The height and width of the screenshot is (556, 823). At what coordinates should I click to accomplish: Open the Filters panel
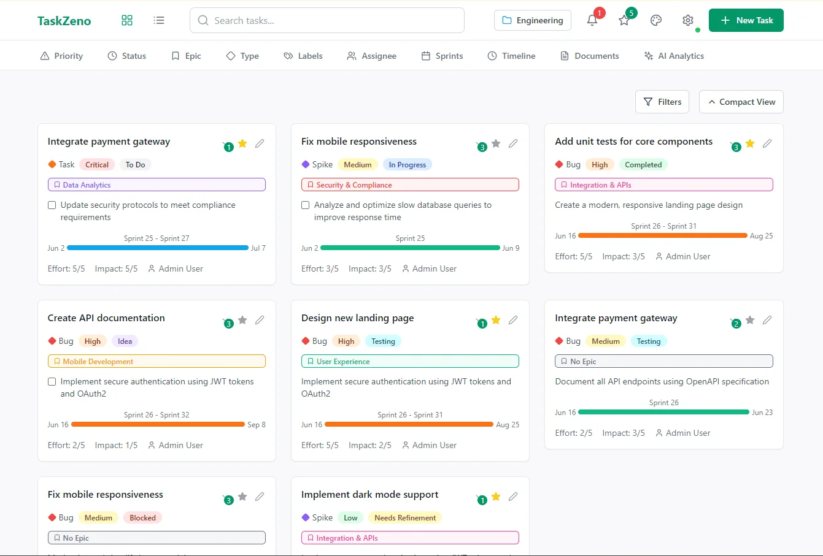click(662, 102)
